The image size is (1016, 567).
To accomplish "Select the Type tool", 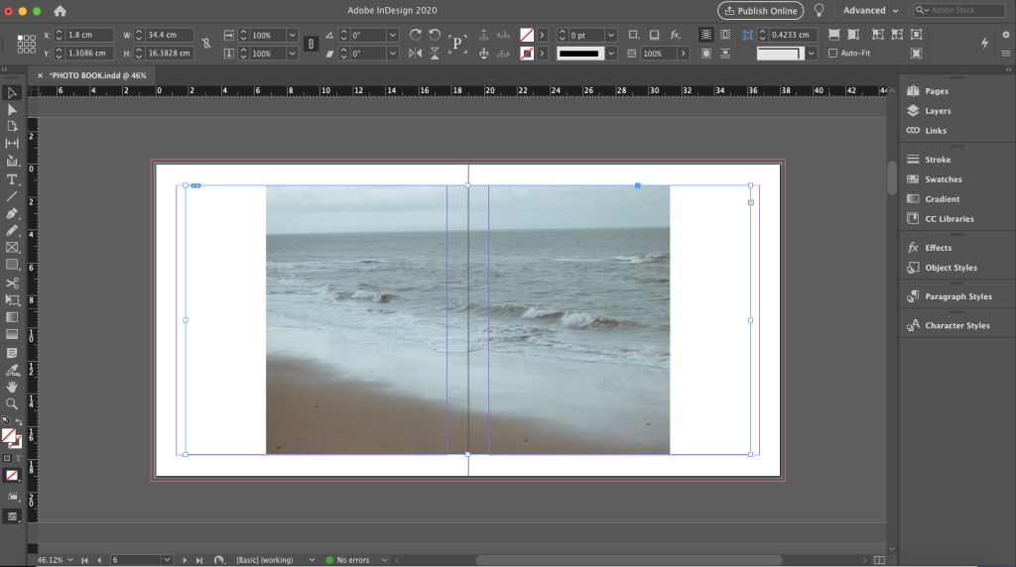I will [x=12, y=179].
